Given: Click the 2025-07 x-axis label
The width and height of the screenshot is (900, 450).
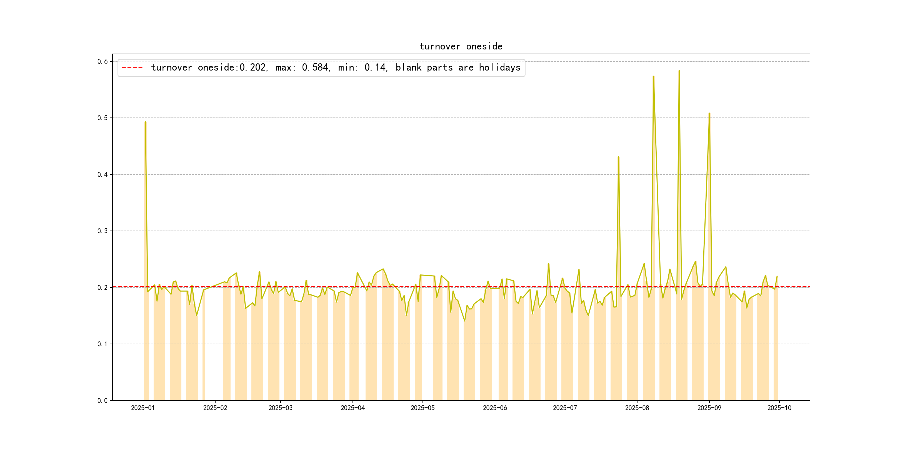Looking at the screenshot, I should 565,408.
